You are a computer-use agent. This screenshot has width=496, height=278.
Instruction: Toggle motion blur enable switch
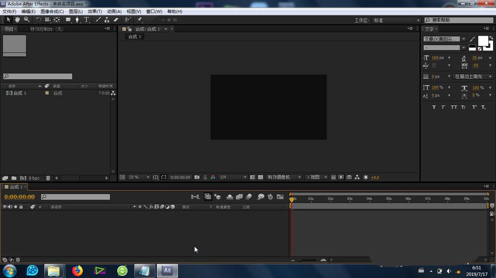(x=248, y=197)
